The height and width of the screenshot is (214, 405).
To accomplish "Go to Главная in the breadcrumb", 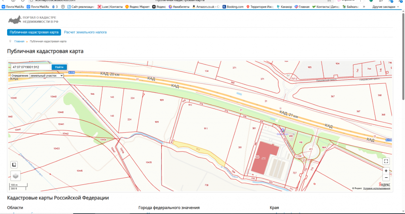I will pyautogui.click(x=19, y=41).
